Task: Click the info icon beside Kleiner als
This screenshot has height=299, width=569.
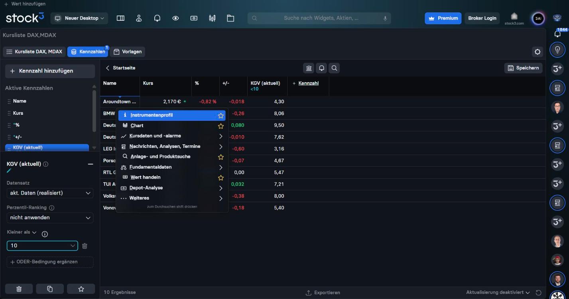Action: 45,234
